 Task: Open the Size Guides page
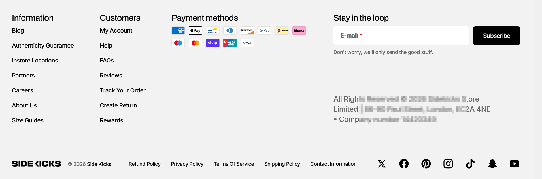28,120
